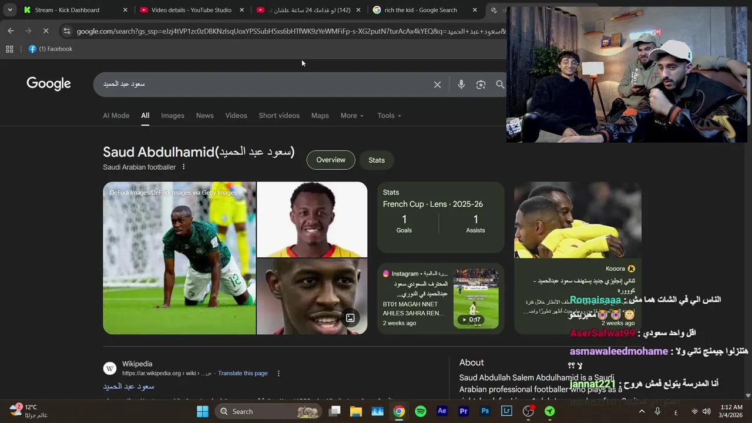
Task: Click the About heading text
Action: point(472,362)
